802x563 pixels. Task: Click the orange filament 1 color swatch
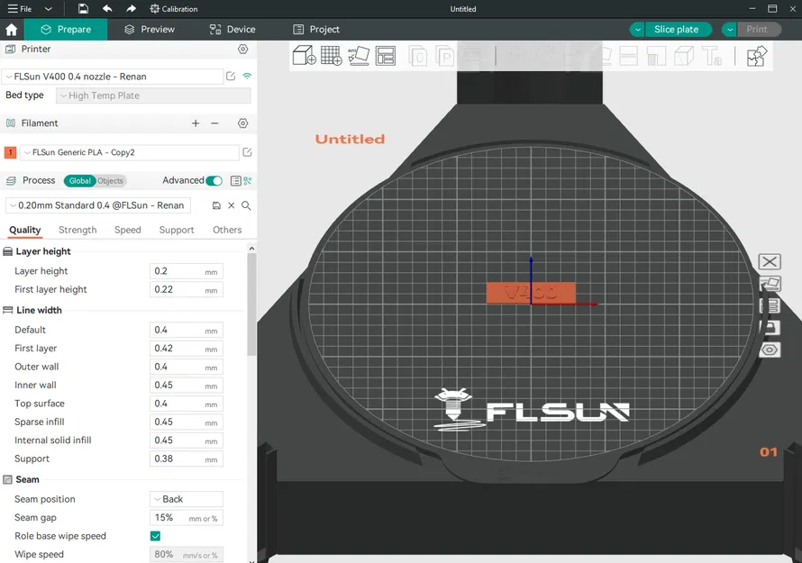tap(10, 152)
